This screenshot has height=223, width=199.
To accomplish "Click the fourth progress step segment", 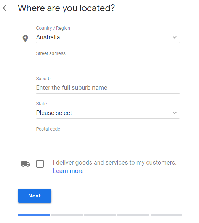I will (x=133, y=215).
